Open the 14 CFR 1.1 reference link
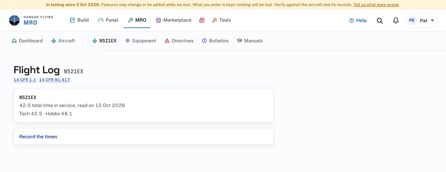 (x=25, y=80)
